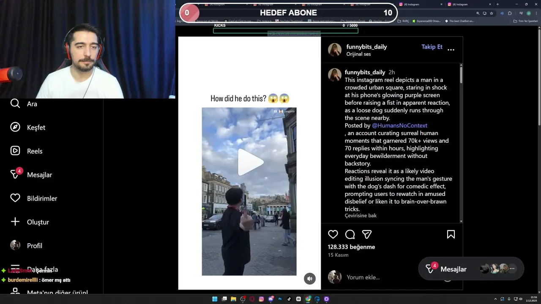Open the three-dot post options menu
This screenshot has height=304, width=541.
[x=451, y=50]
